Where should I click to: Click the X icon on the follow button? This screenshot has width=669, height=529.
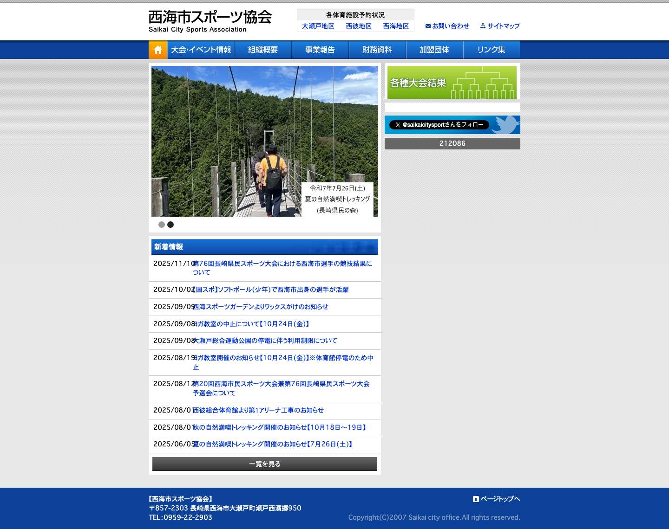[x=398, y=124]
